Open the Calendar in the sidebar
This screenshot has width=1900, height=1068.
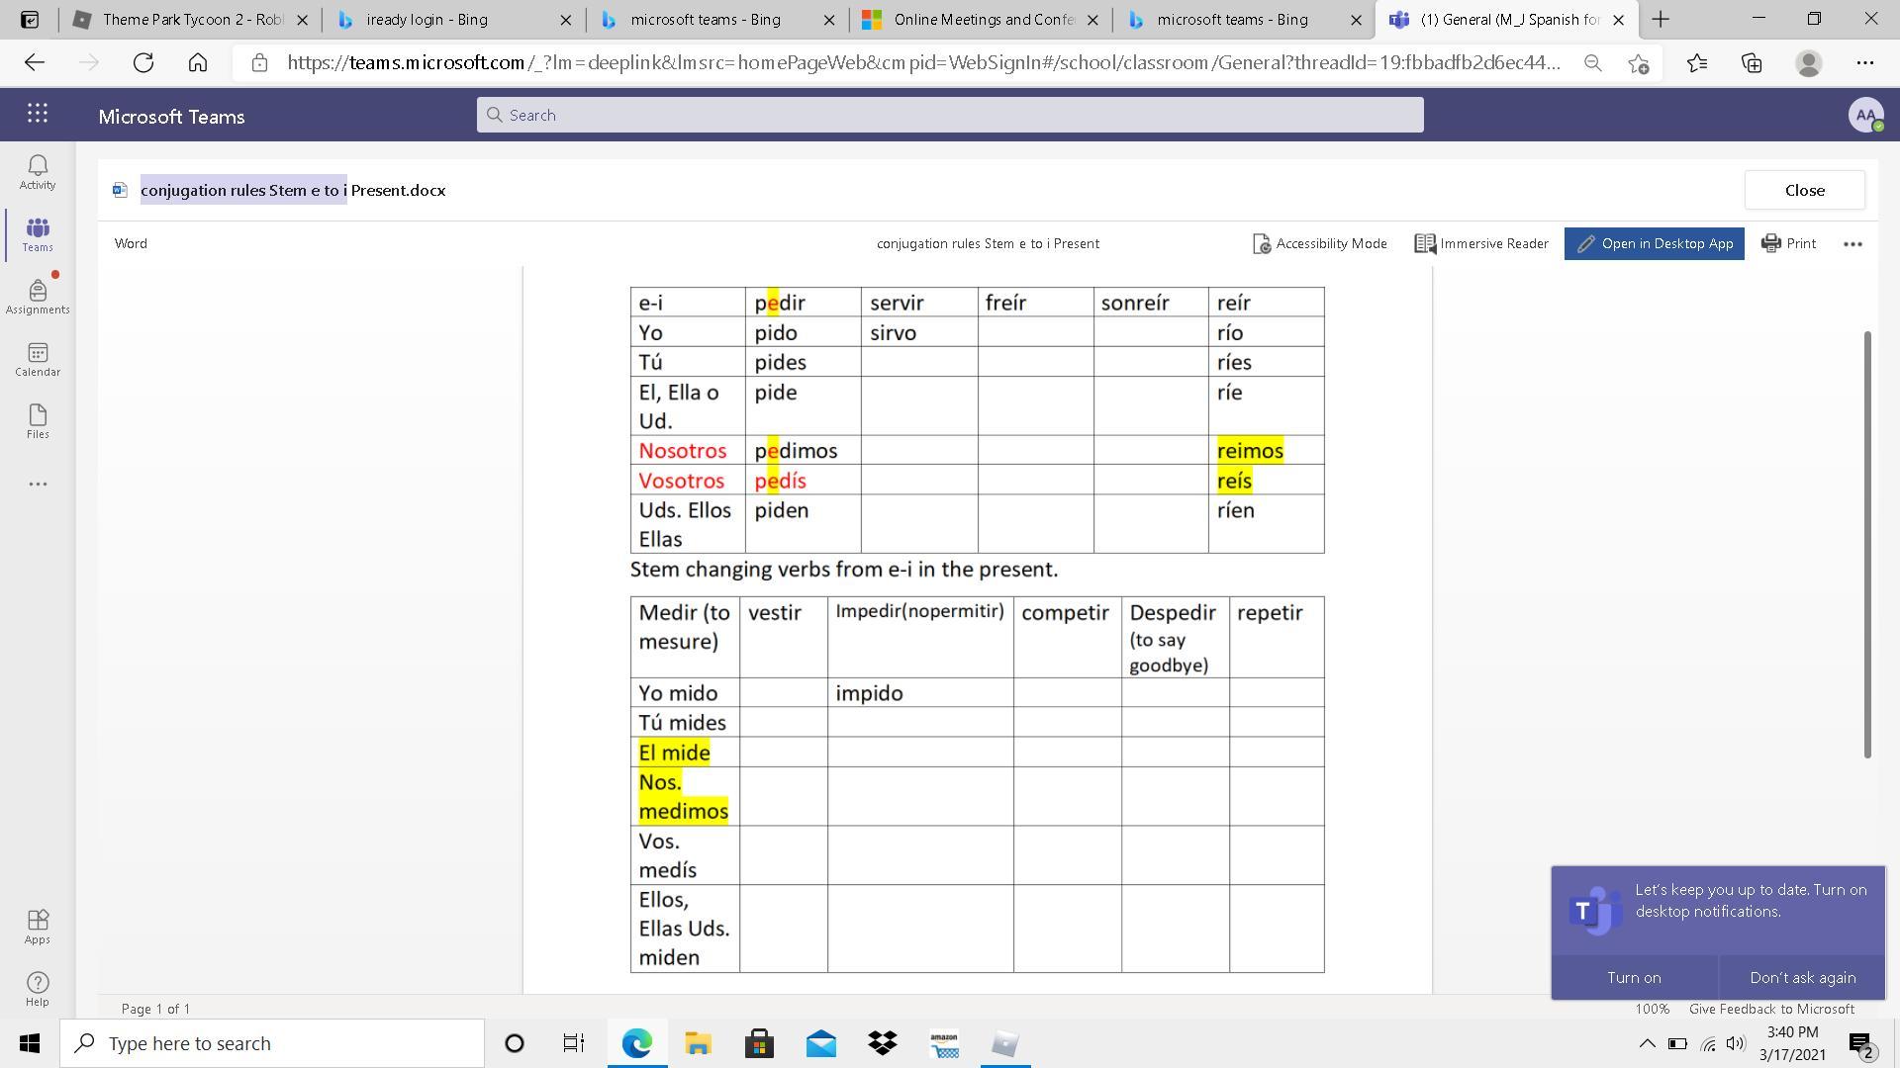pyautogui.click(x=38, y=359)
